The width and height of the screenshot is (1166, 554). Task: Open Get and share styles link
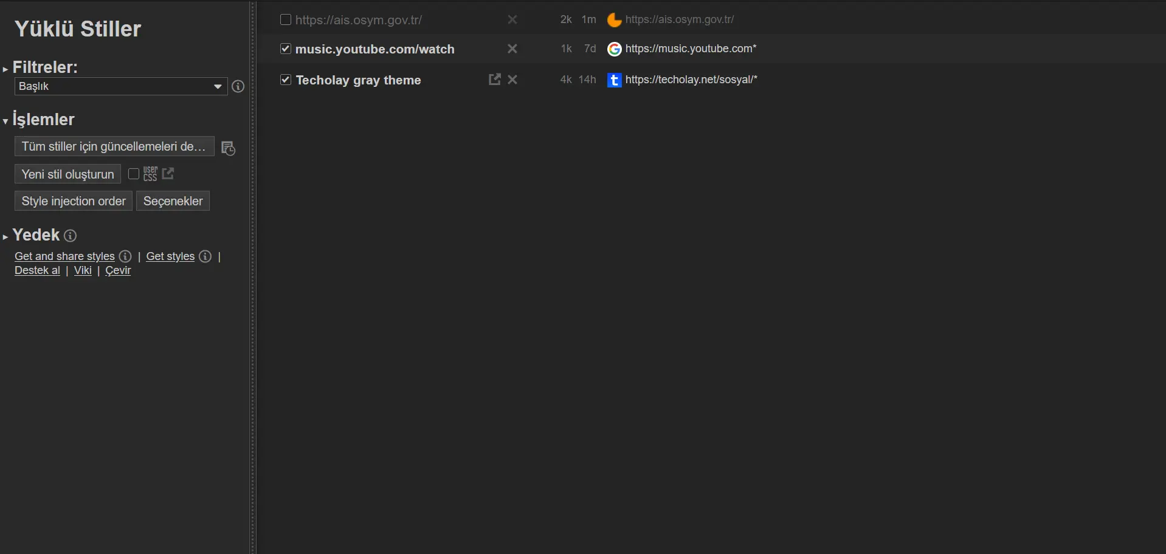(x=64, y=256)
